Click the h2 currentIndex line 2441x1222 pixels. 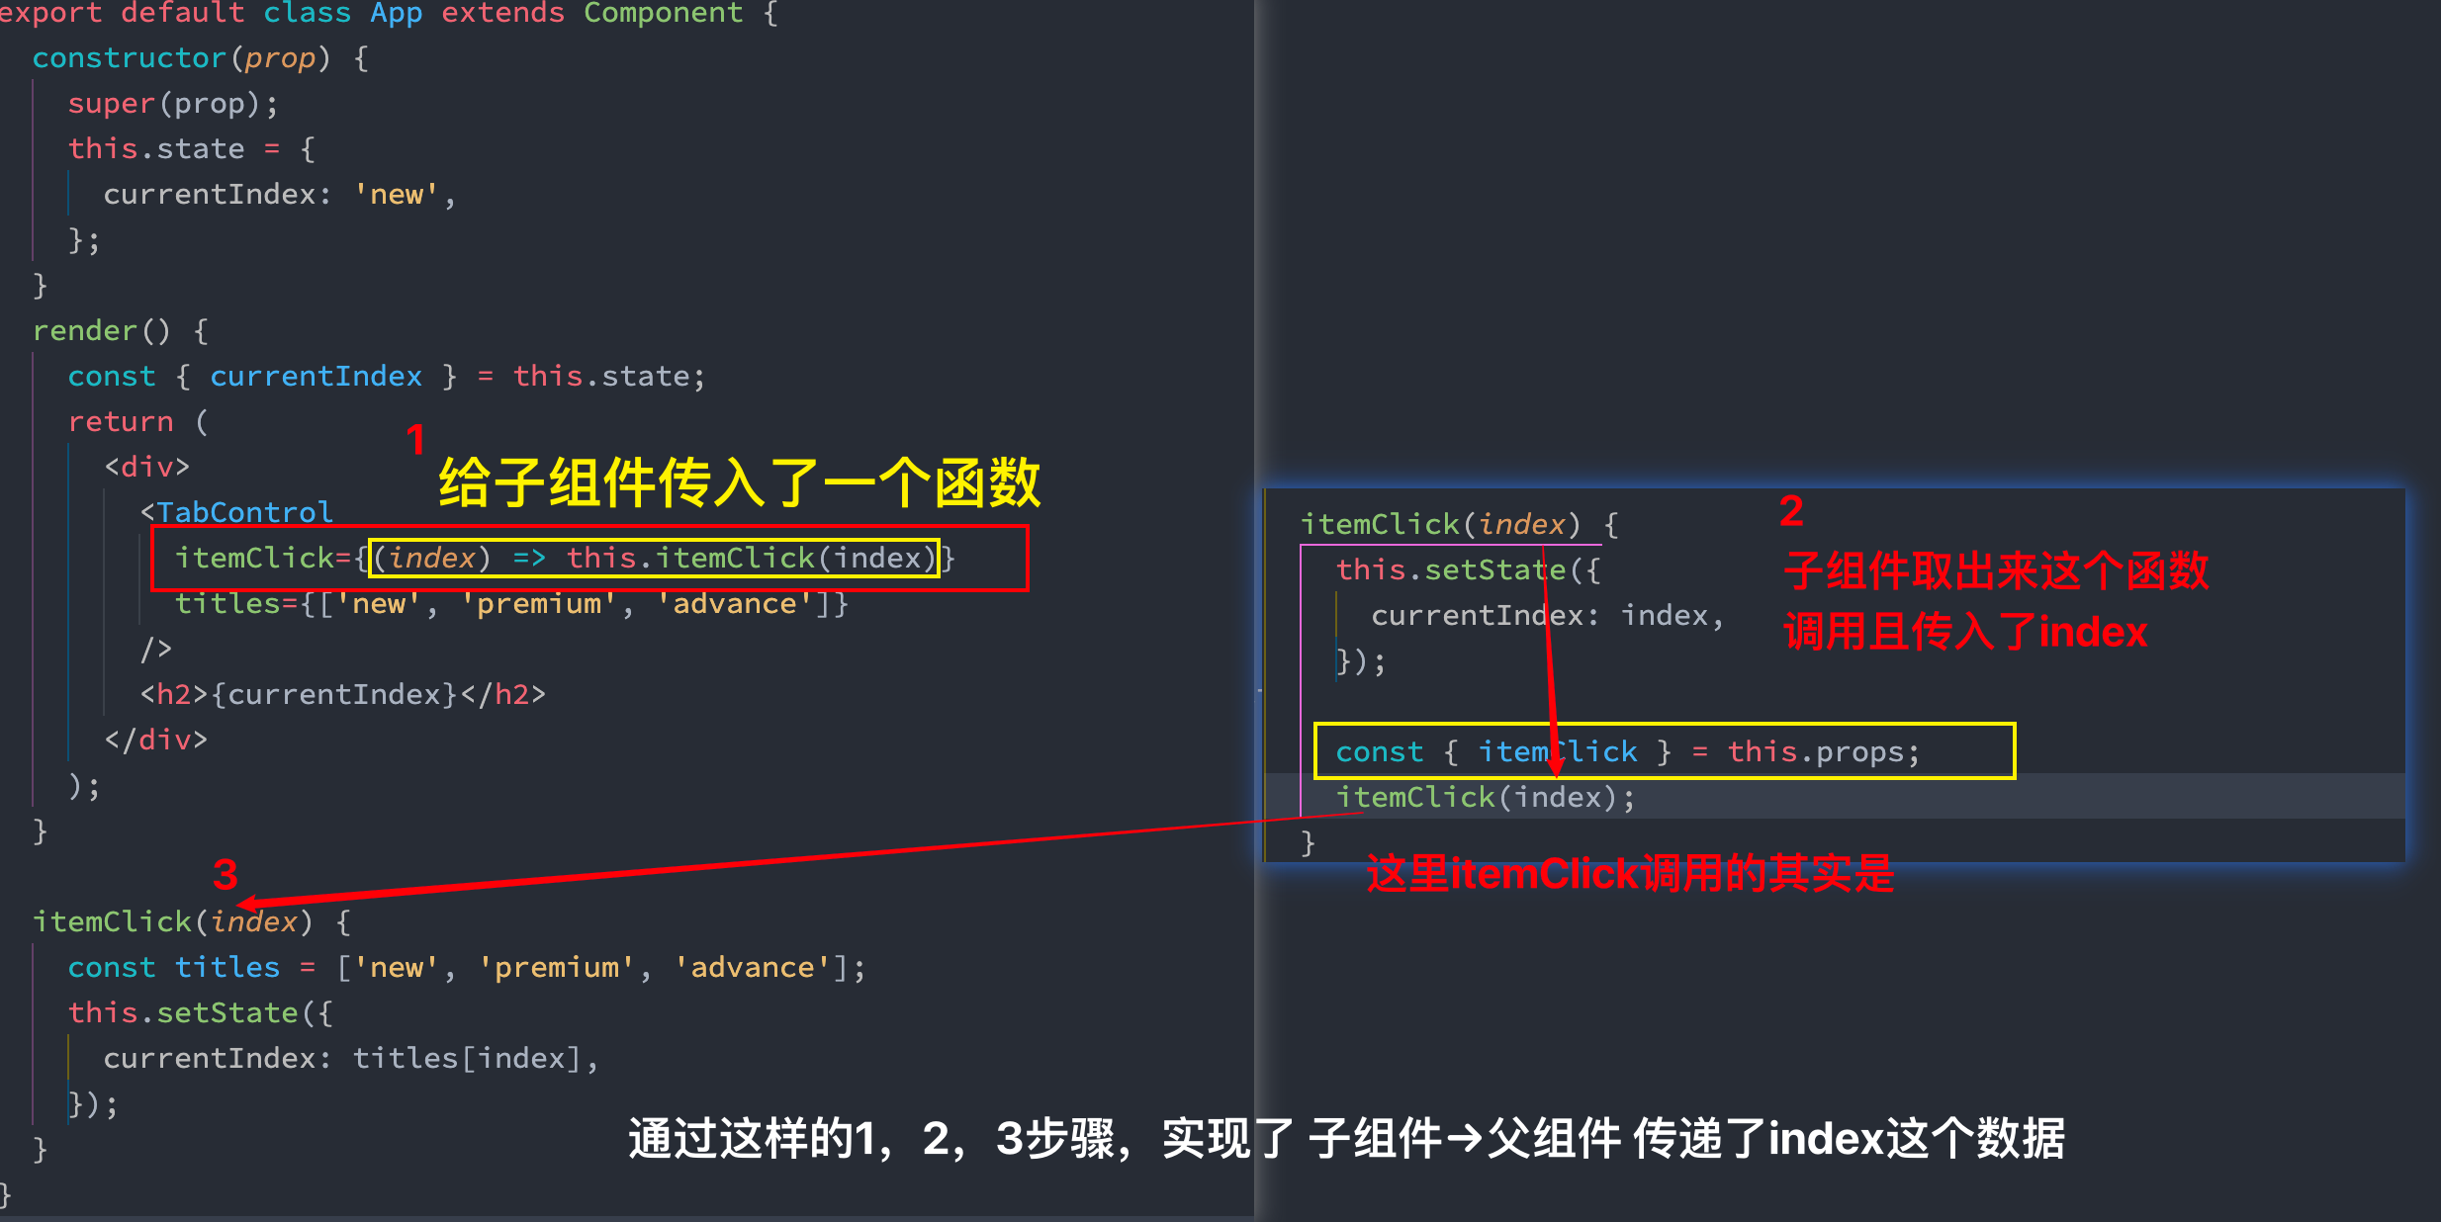(x=343, y=695)
